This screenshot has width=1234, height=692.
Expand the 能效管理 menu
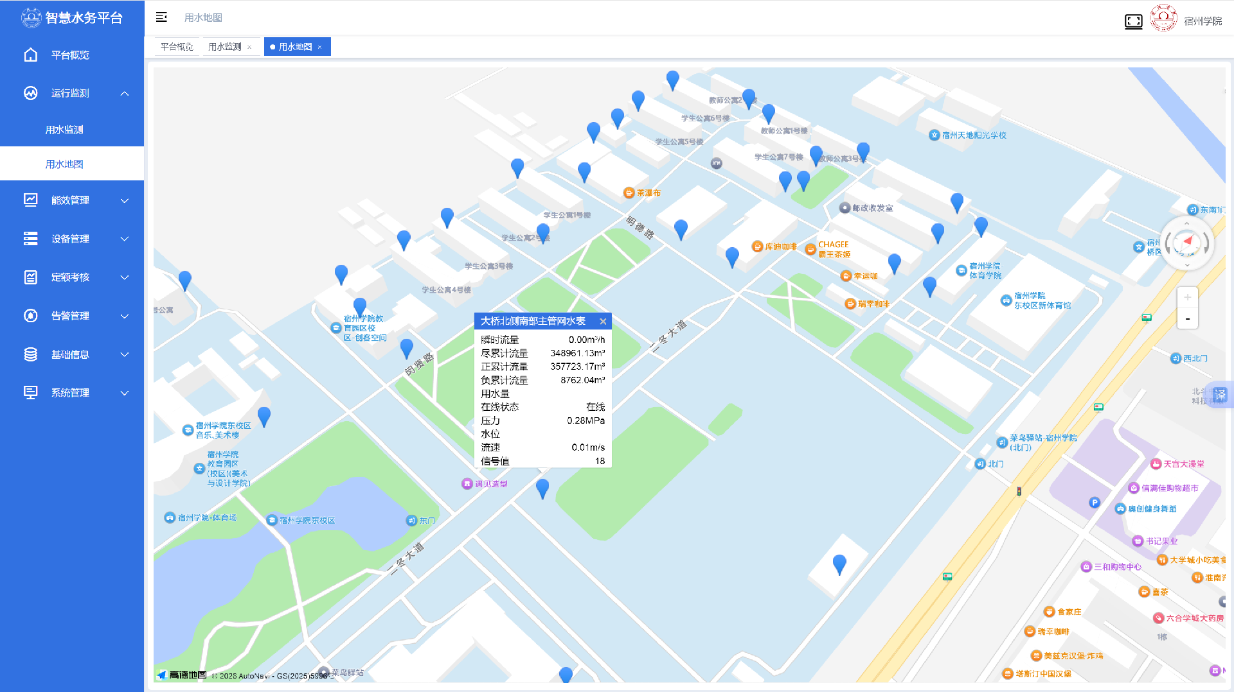(x=125, y=200)
